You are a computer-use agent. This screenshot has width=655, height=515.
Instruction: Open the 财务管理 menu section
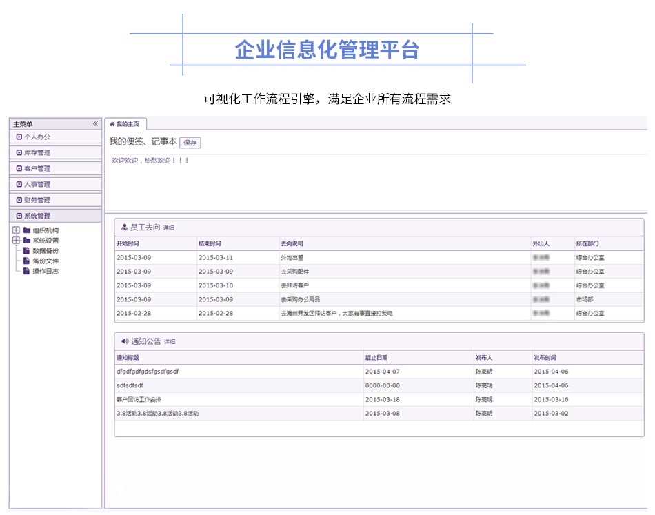(55, 200)
